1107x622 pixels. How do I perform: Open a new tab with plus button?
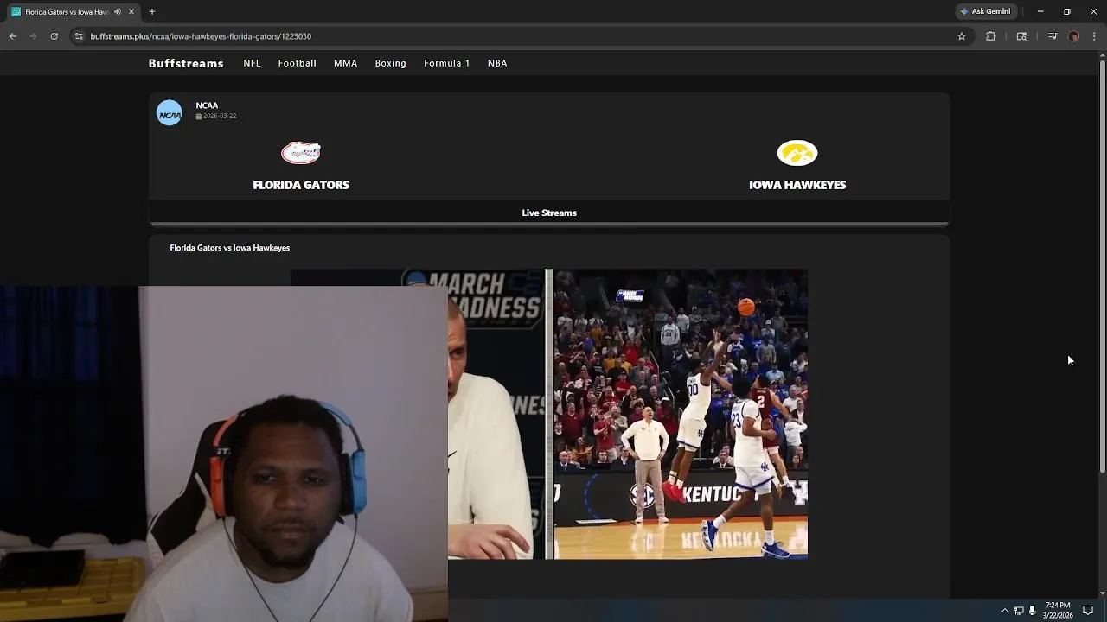tap(152, 12)
